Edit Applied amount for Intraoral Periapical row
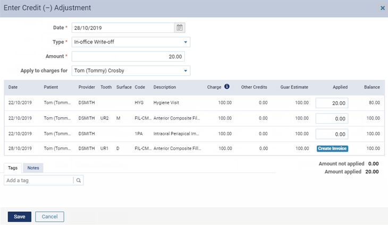 point(332,134)
